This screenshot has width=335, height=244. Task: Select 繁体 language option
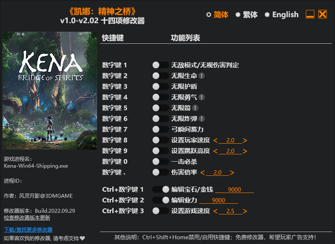click(247, 15)
